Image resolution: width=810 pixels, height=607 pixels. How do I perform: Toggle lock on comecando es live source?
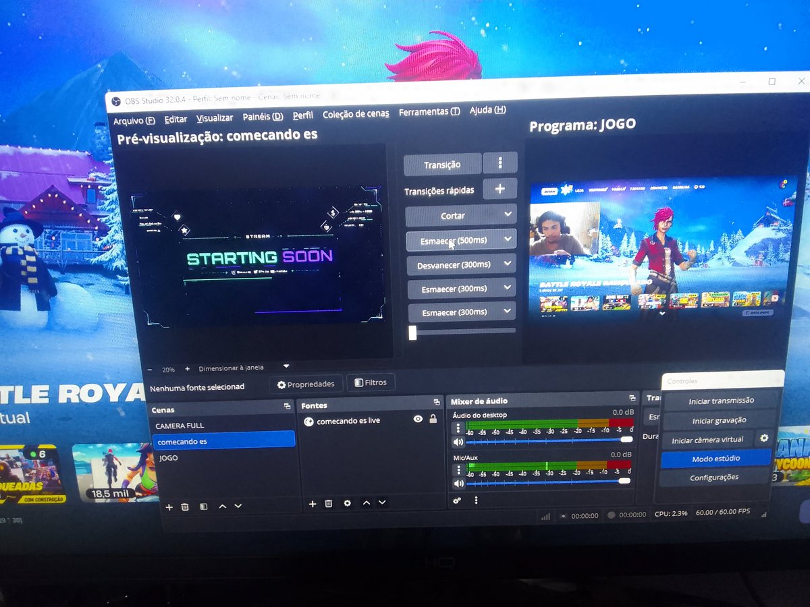pos(433,419)
